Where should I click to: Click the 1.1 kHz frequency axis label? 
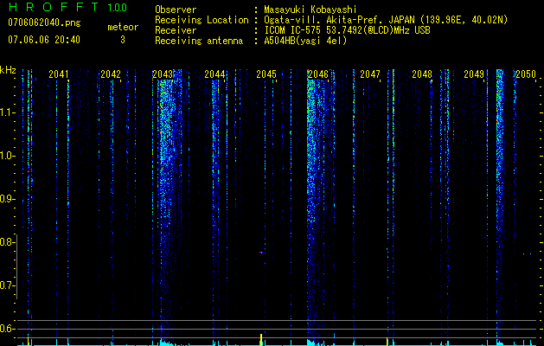(7, 112)
